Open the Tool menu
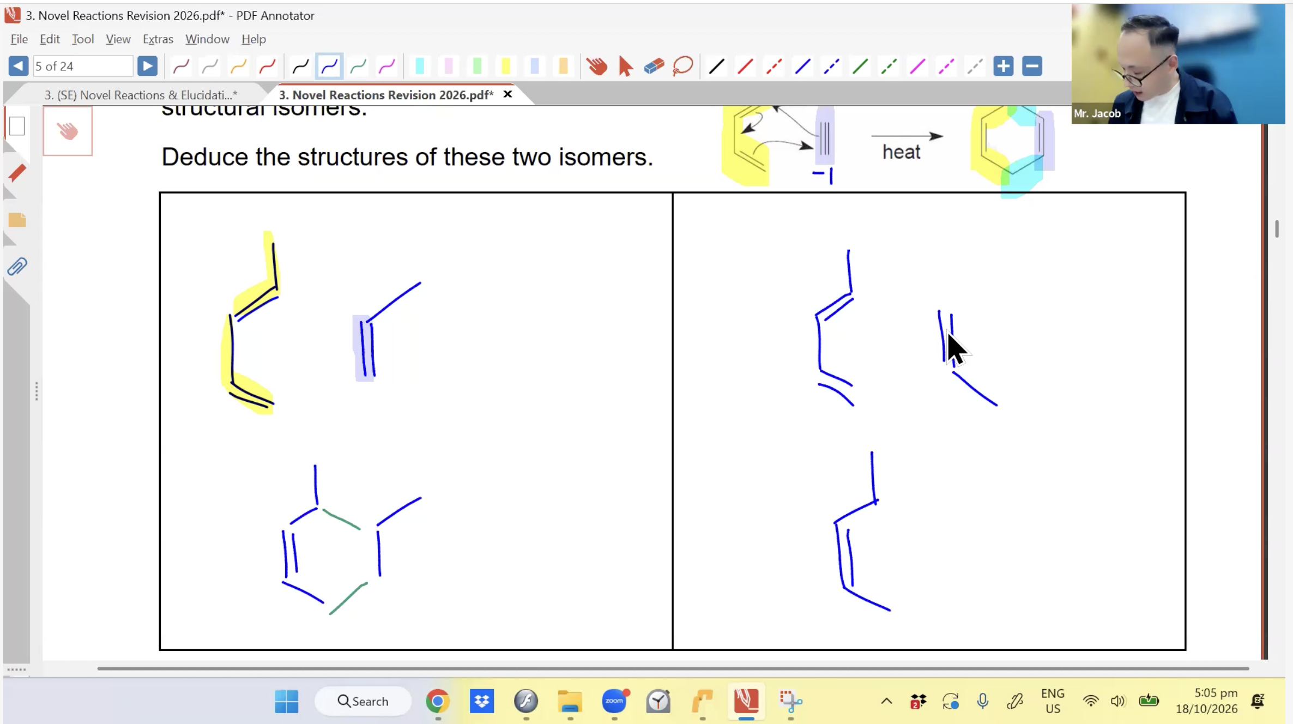 tap(83, 39)
